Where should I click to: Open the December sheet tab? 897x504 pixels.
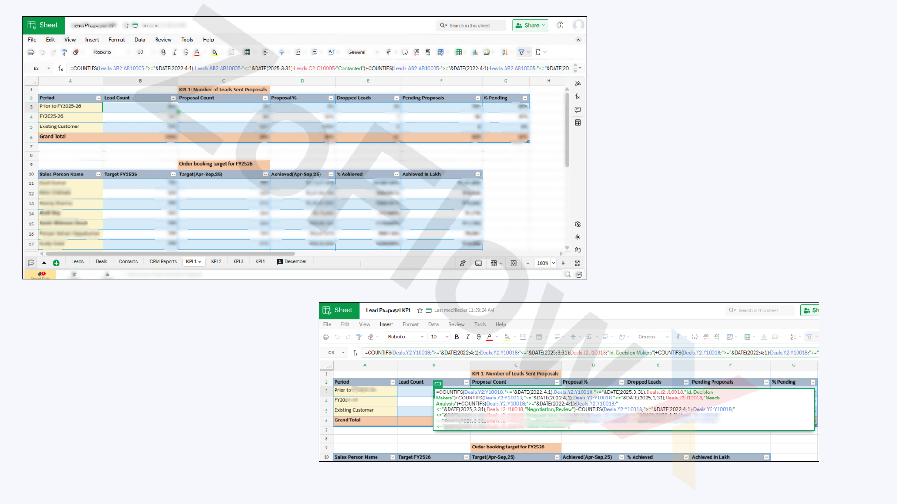point(292,262)
